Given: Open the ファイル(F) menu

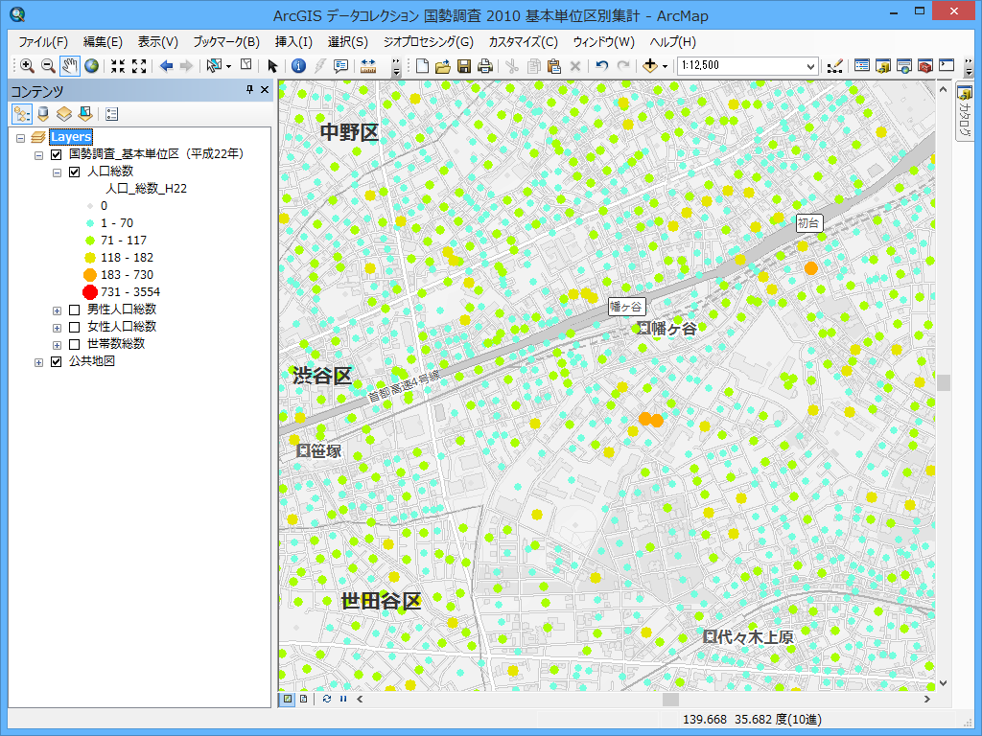Looking at the screenshot, I should [43, 42].
